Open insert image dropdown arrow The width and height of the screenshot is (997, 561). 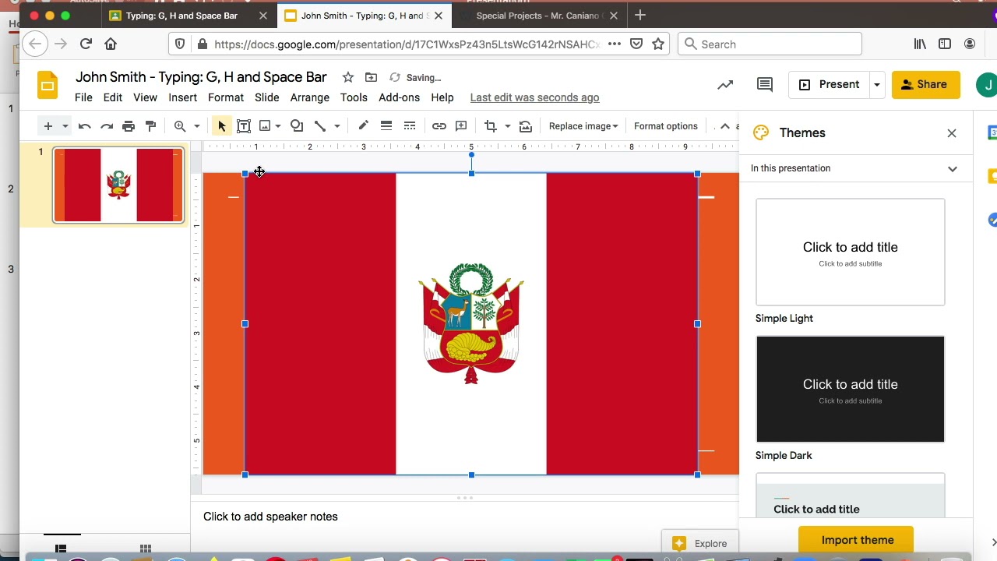278,126
